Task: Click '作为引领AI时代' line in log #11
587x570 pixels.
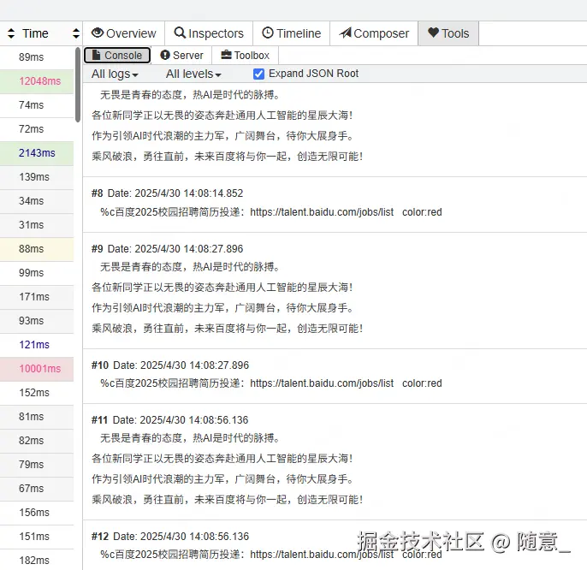Action: [222, 479]
